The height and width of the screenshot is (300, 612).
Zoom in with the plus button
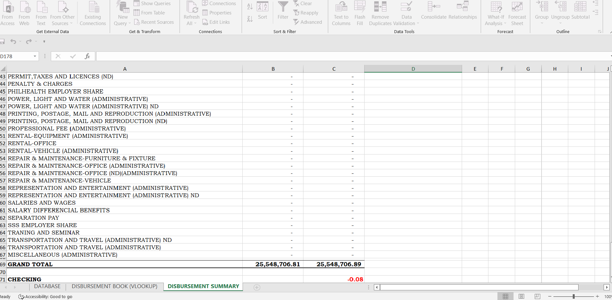598,296
